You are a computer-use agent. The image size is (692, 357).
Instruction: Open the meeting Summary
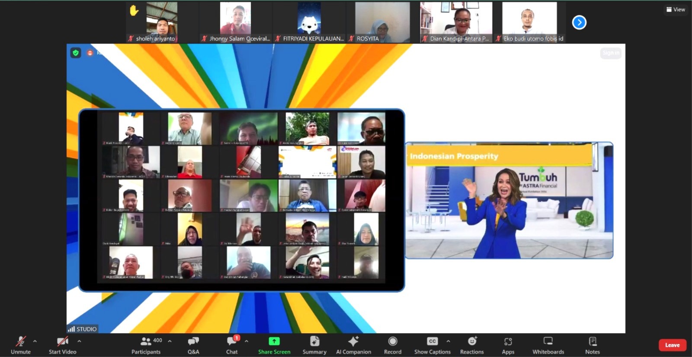(x=314, y=345)
